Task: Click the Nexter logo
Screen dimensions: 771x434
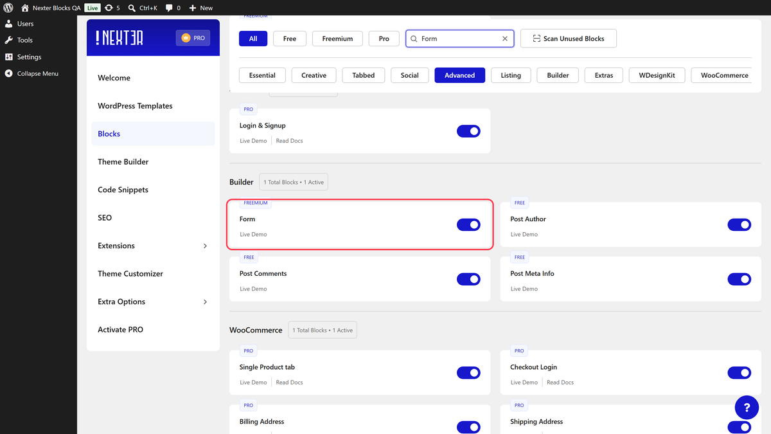Action: [120, 38]
